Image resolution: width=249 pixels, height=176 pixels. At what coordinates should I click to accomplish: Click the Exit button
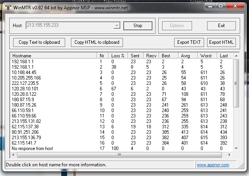click(221, 26)
